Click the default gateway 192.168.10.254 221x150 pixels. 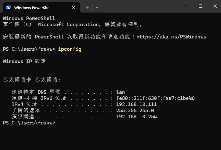tap(136, 117)
